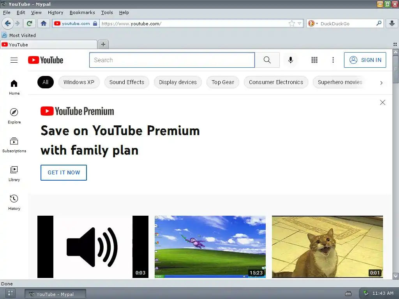The width and height of the screenshot is (399, 299).
Task: Open the Windows XP desktop video thumbnail
Action: click(x=210, y=246)
